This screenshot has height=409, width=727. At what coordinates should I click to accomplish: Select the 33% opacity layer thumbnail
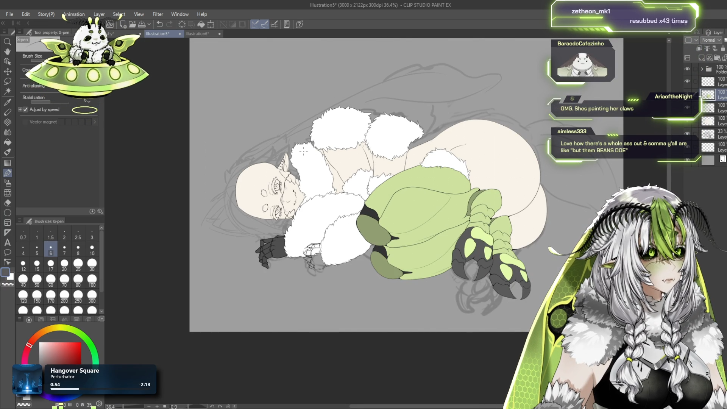coord(707,134)
